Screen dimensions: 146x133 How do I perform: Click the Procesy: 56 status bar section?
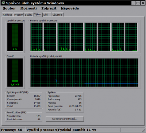[x=13, y=130]
